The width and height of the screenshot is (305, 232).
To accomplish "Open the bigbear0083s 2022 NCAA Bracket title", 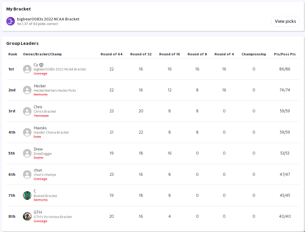I will [48, 19].
